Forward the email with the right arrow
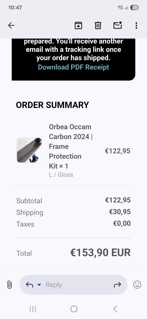This screenshot has width=147, height=319. pyautogui.click(x=117, y=285)
